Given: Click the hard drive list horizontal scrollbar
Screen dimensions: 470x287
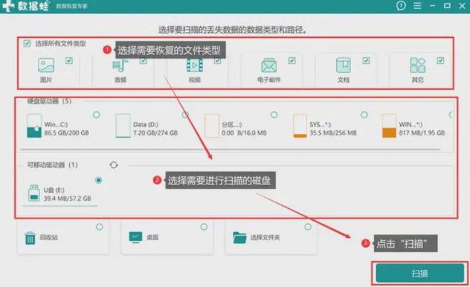Looking at the screenshot, I should (x=230, y=149).
